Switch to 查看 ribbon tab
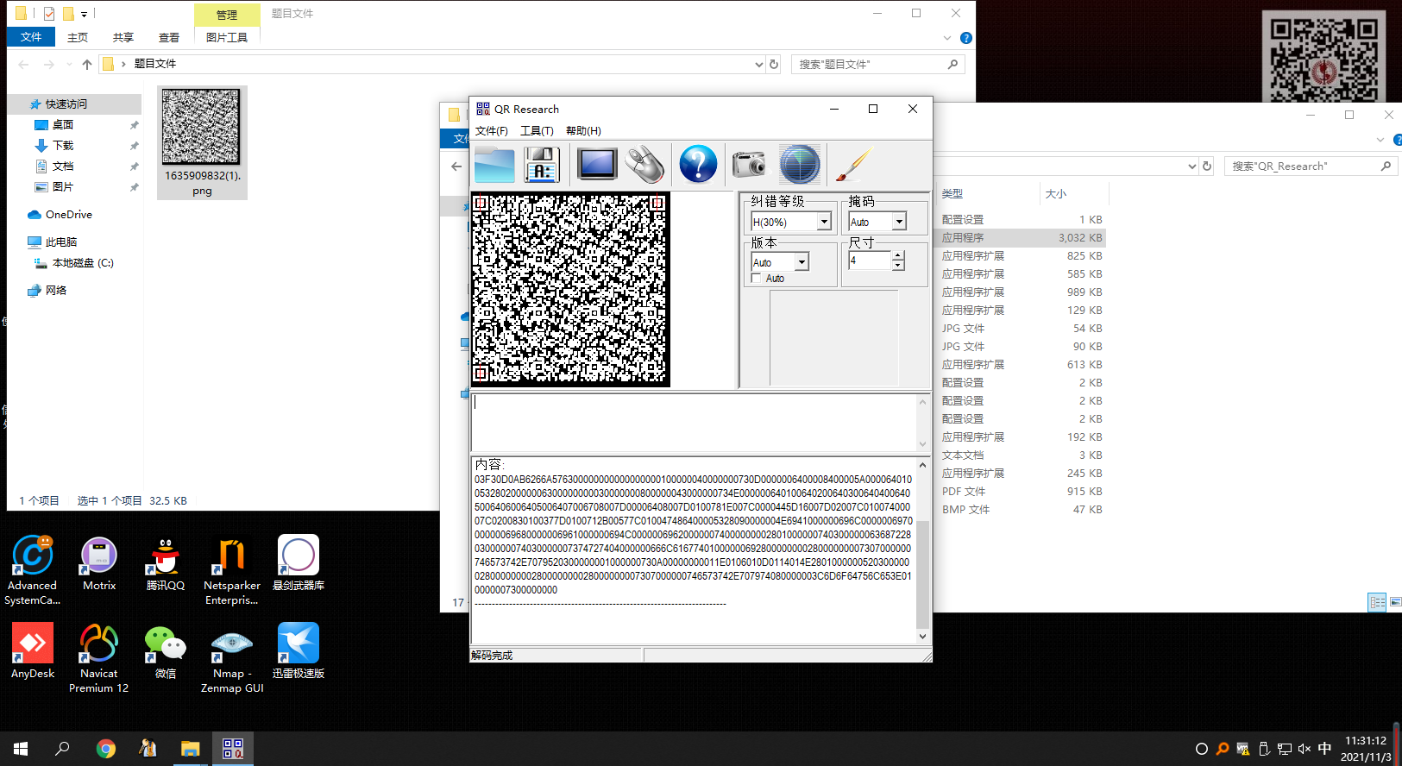1402x766 pixels. (x=169, y=37)
